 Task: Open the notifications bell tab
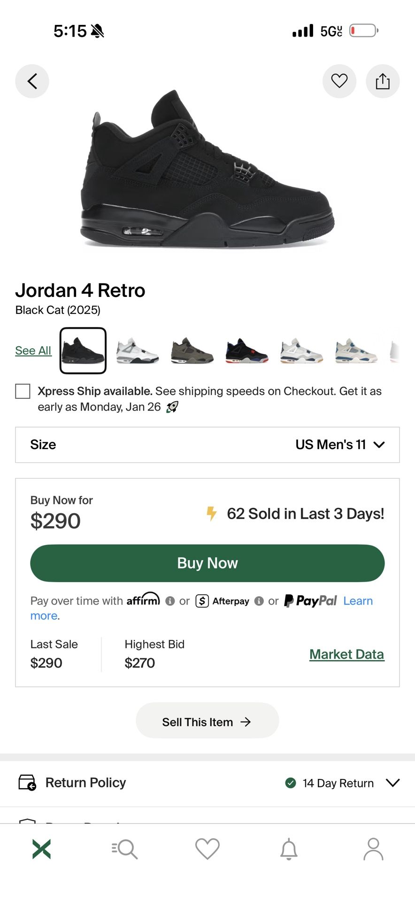pyautogui.click(x=289, y=849)
